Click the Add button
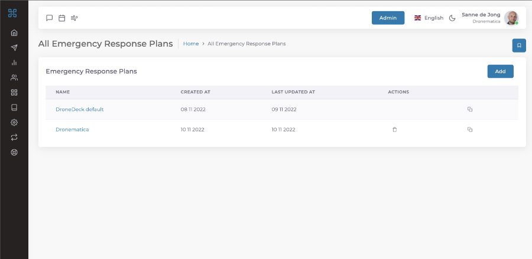532x259 pixels. [x=500, y=71]
